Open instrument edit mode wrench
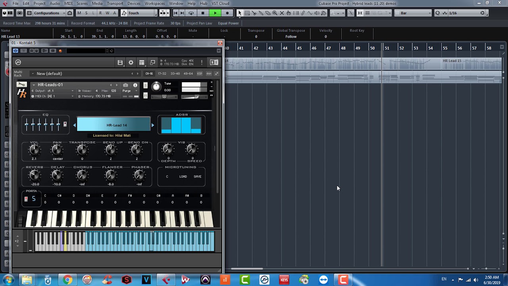508x286 pixels. (x=21, y=85)
